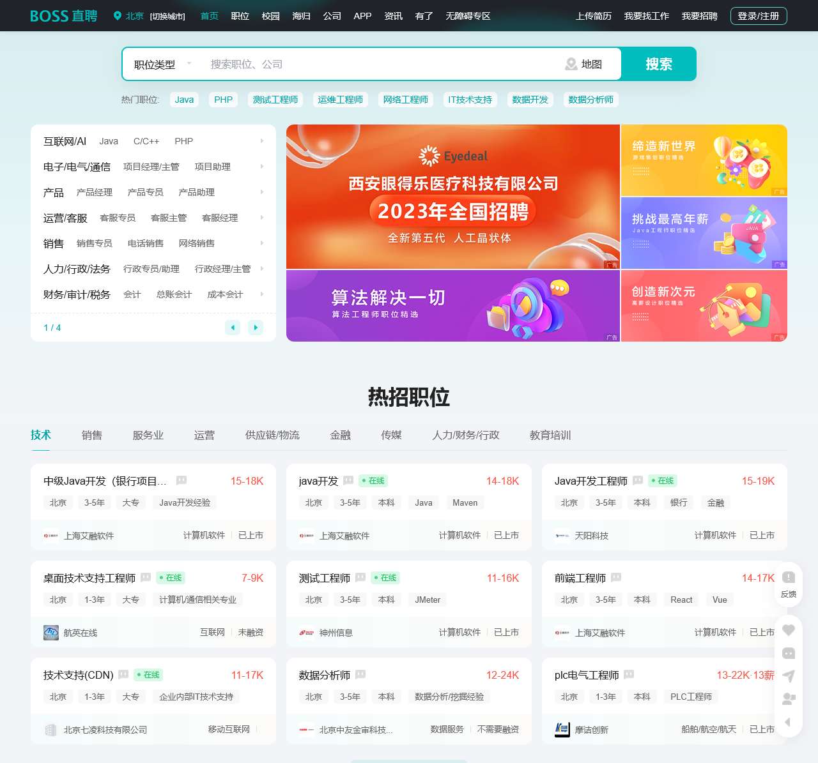Switch to the 金融 tab under 热招职位
This screenshot has width=818, height=763.
tap(341, 435)
